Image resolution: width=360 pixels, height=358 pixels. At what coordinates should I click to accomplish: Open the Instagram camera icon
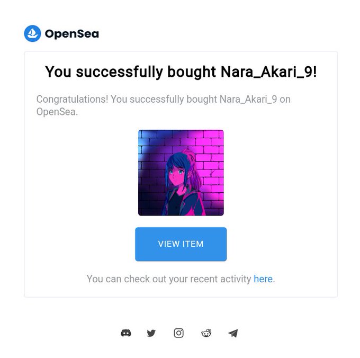pyautogui.click(x=178, y=333)
